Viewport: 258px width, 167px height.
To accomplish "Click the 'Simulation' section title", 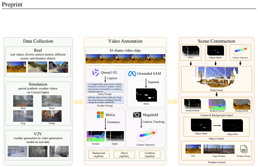I will pyautogui.click(x=38, y=84).
